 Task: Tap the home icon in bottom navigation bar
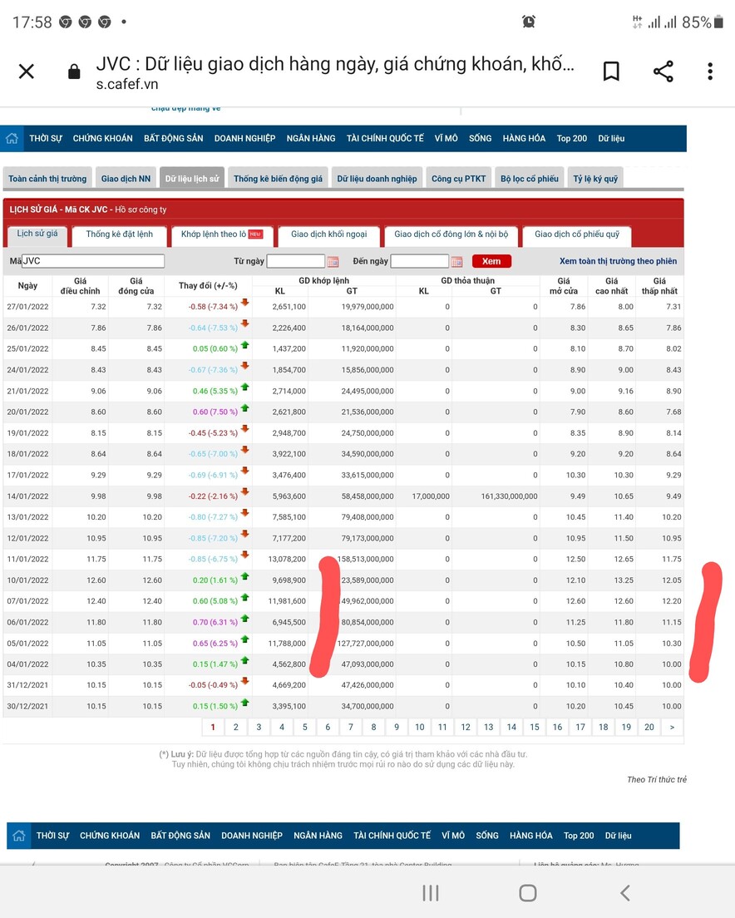[x=19, y=836]
